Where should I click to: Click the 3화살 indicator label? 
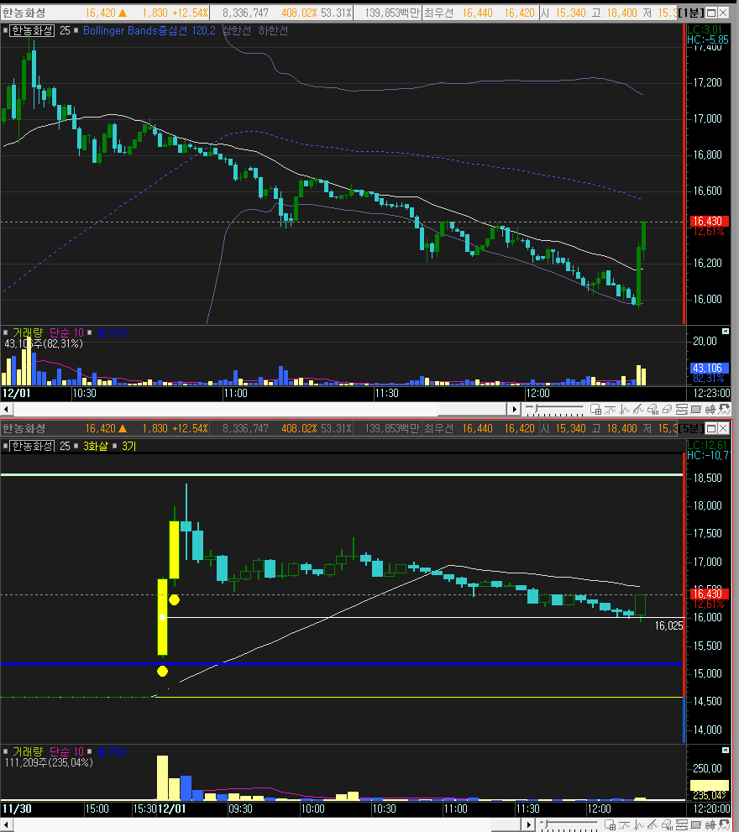tap(96, 447)
